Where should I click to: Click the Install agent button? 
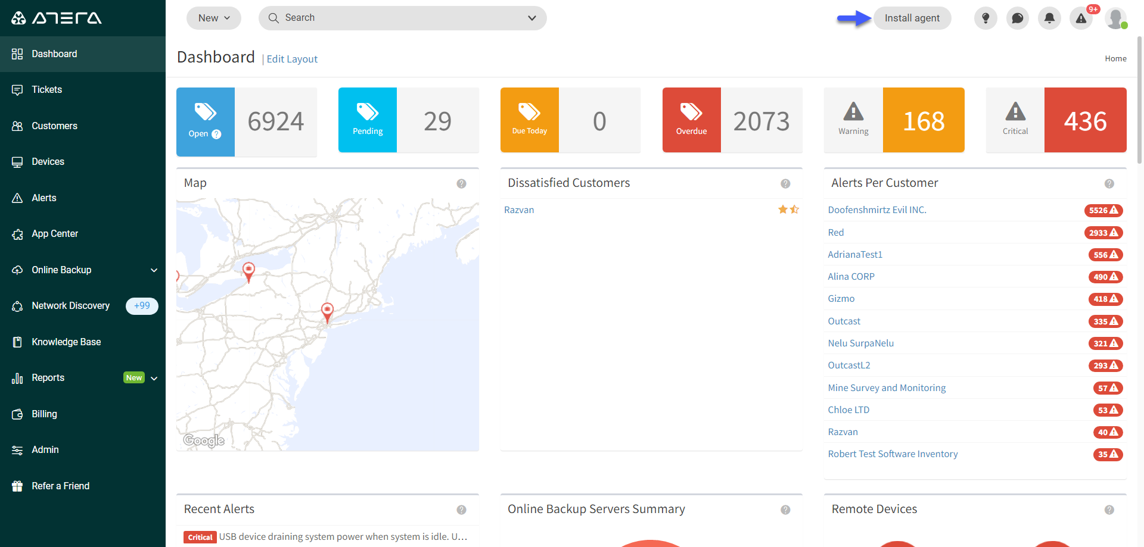tap(912, 18)
